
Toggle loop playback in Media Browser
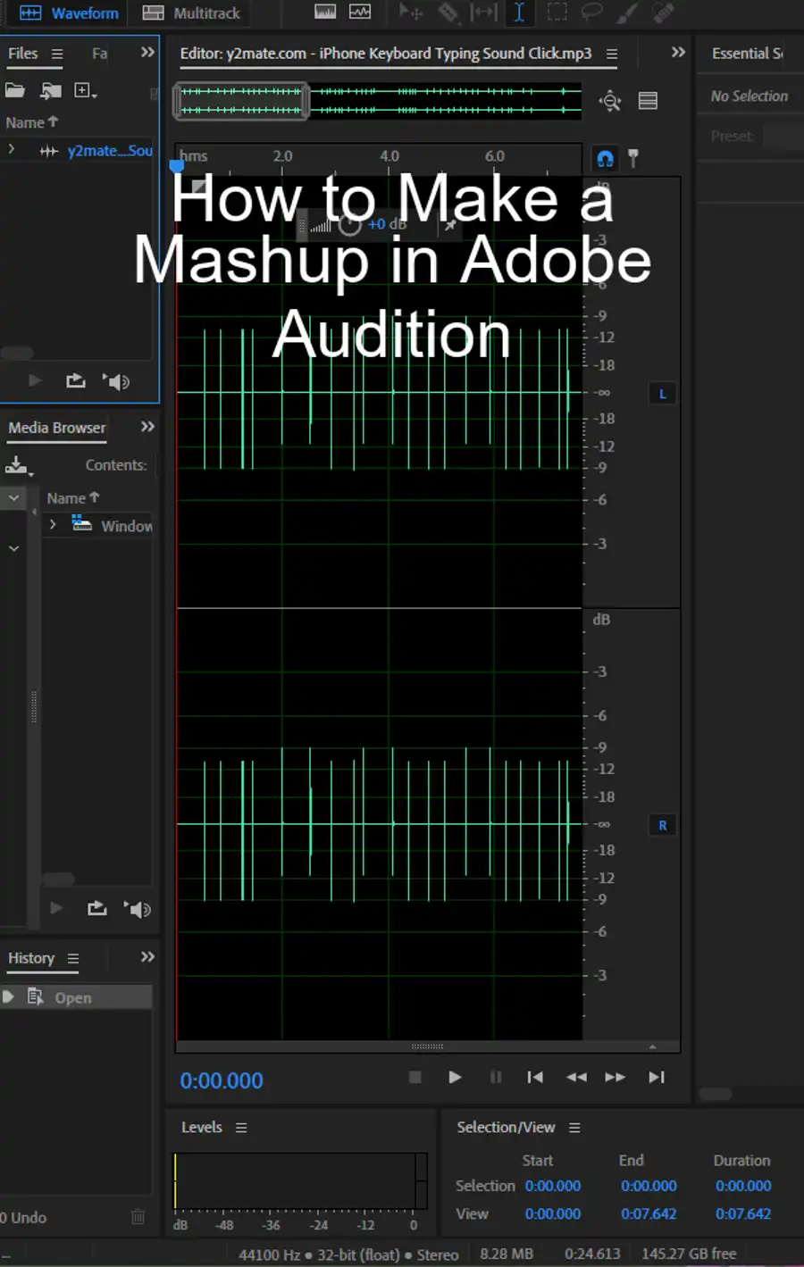tap(97, 908)
